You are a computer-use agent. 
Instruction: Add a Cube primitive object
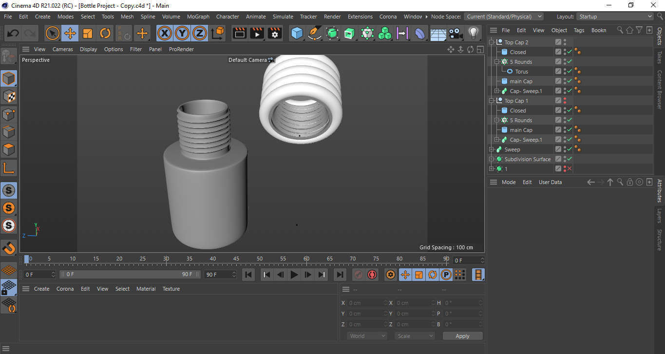[297, 34]
